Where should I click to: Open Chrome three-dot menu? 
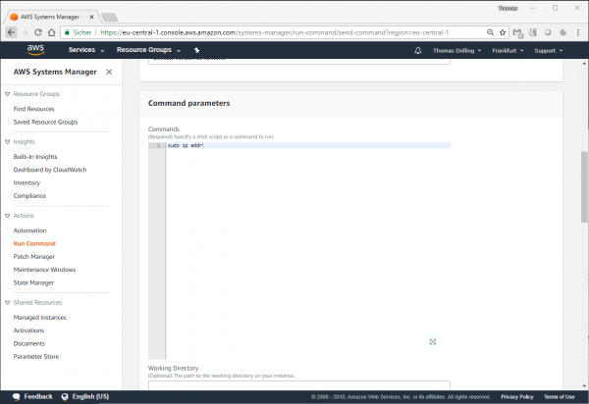[578, 32]
